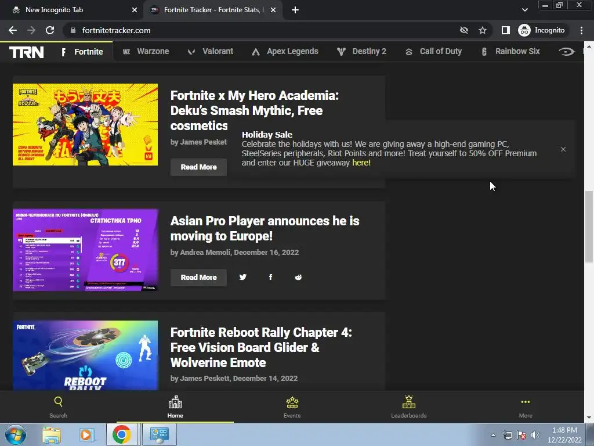Click the Rainbow Six logo icon
Image resolution: width=594 pixels, height=446 pixels.
484,52
